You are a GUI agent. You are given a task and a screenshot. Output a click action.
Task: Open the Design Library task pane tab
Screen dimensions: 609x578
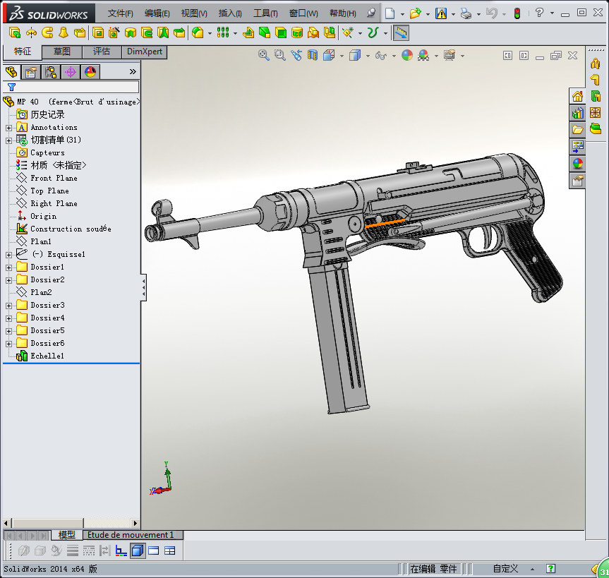pos(577,113)
